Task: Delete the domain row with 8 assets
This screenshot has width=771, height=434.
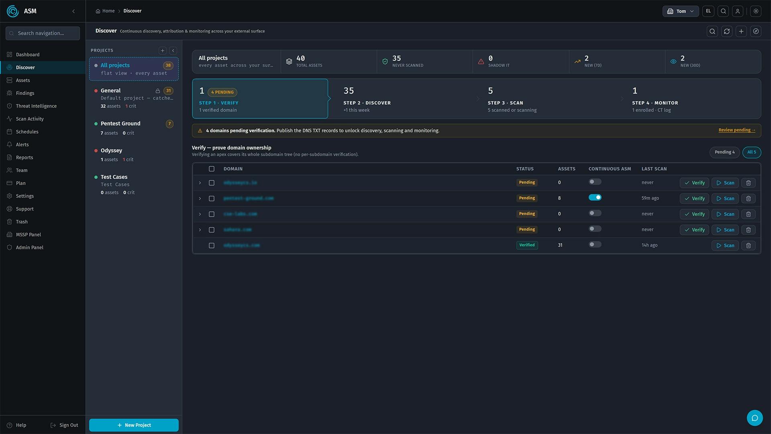Action: [749, 199]
